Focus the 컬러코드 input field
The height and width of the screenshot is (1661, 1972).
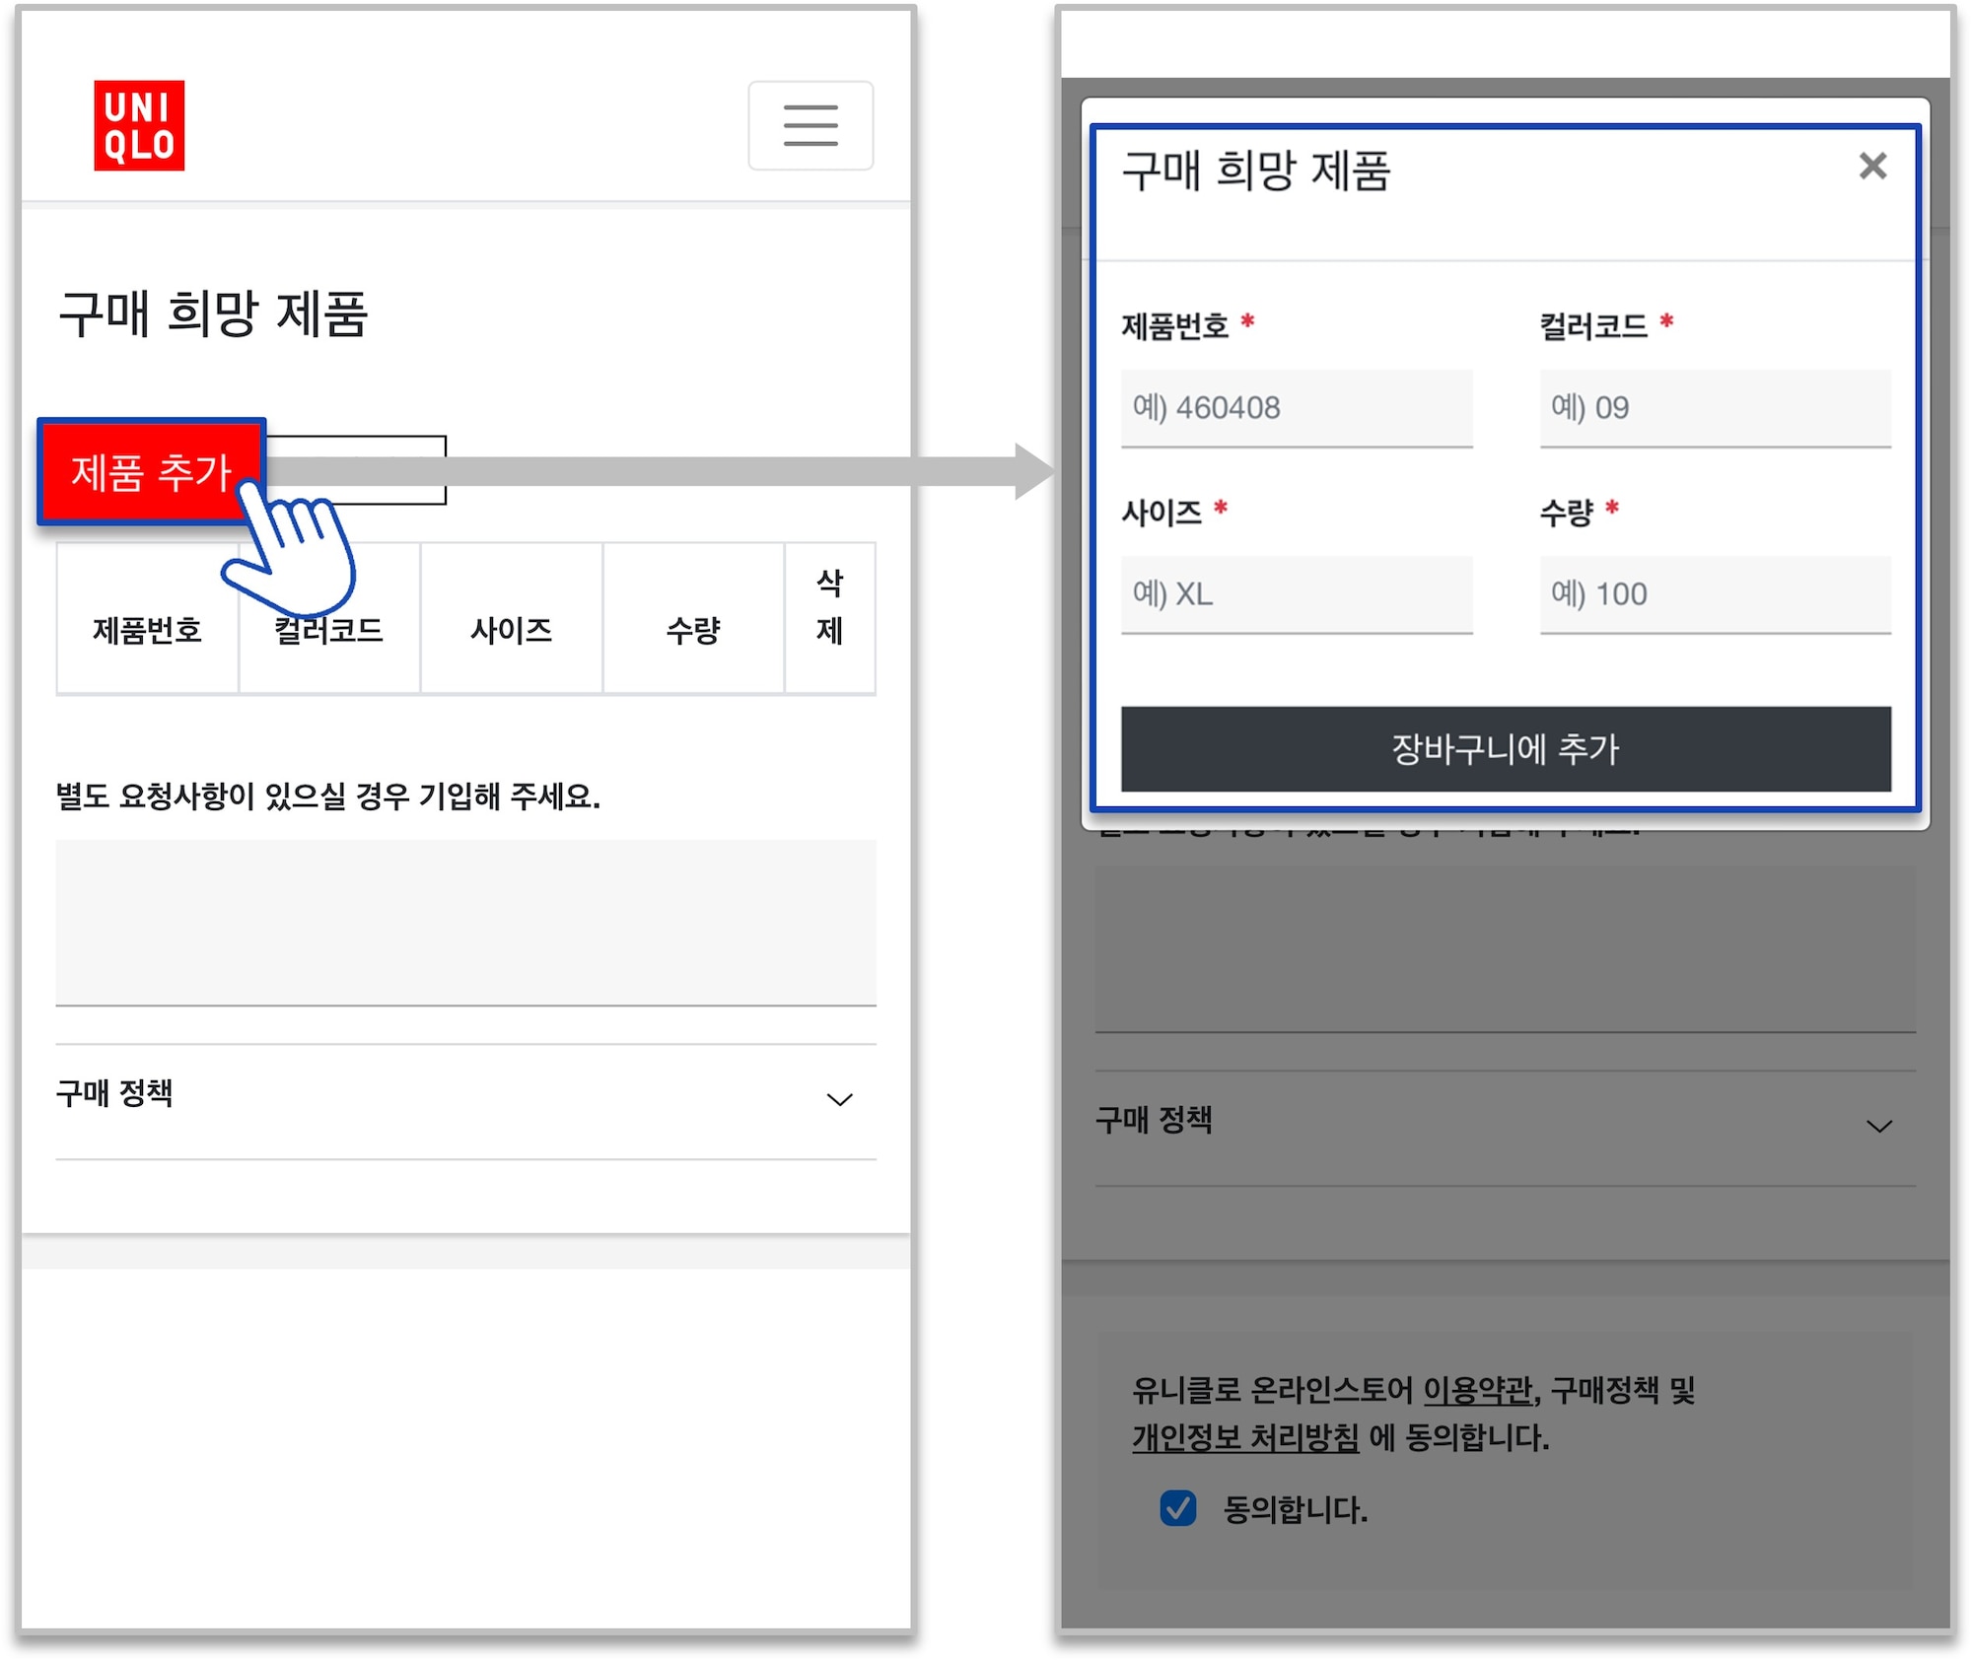coord(1716,408)
